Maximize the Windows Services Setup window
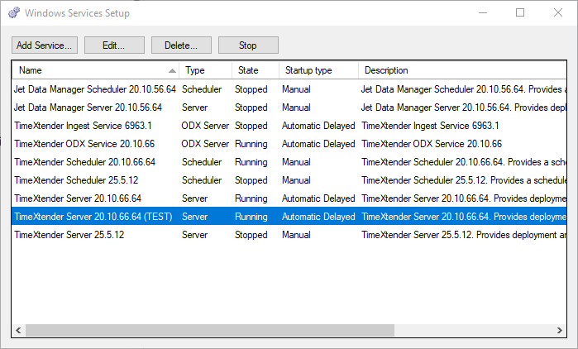578x349 pixels. pyautogui.click(x=520, y=13)
